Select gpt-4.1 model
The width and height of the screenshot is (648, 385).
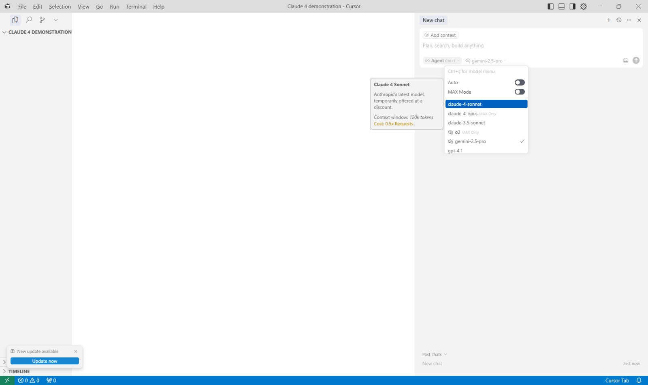coord(486,150)
